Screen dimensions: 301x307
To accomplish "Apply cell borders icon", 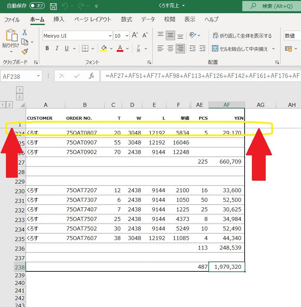I will (x=85, y=48).
